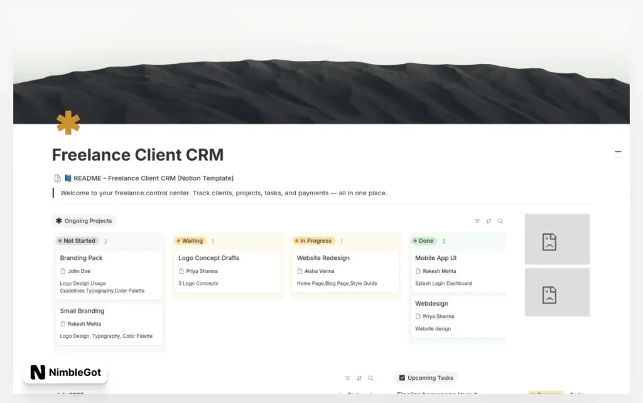Click the count 2 beside Done
The width and height of the screenshot is (643, 403).
[x=443, y=241]
